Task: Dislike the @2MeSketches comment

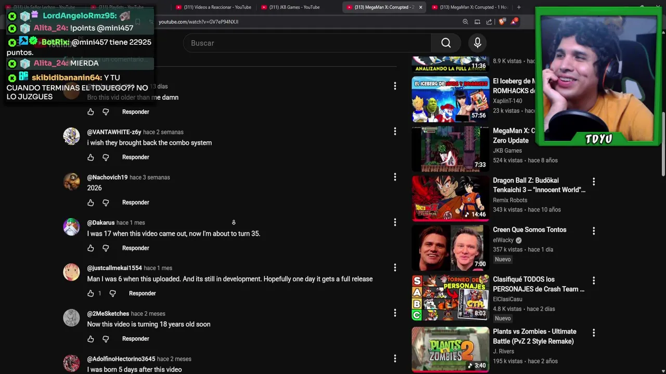Action: click(106, 339)
